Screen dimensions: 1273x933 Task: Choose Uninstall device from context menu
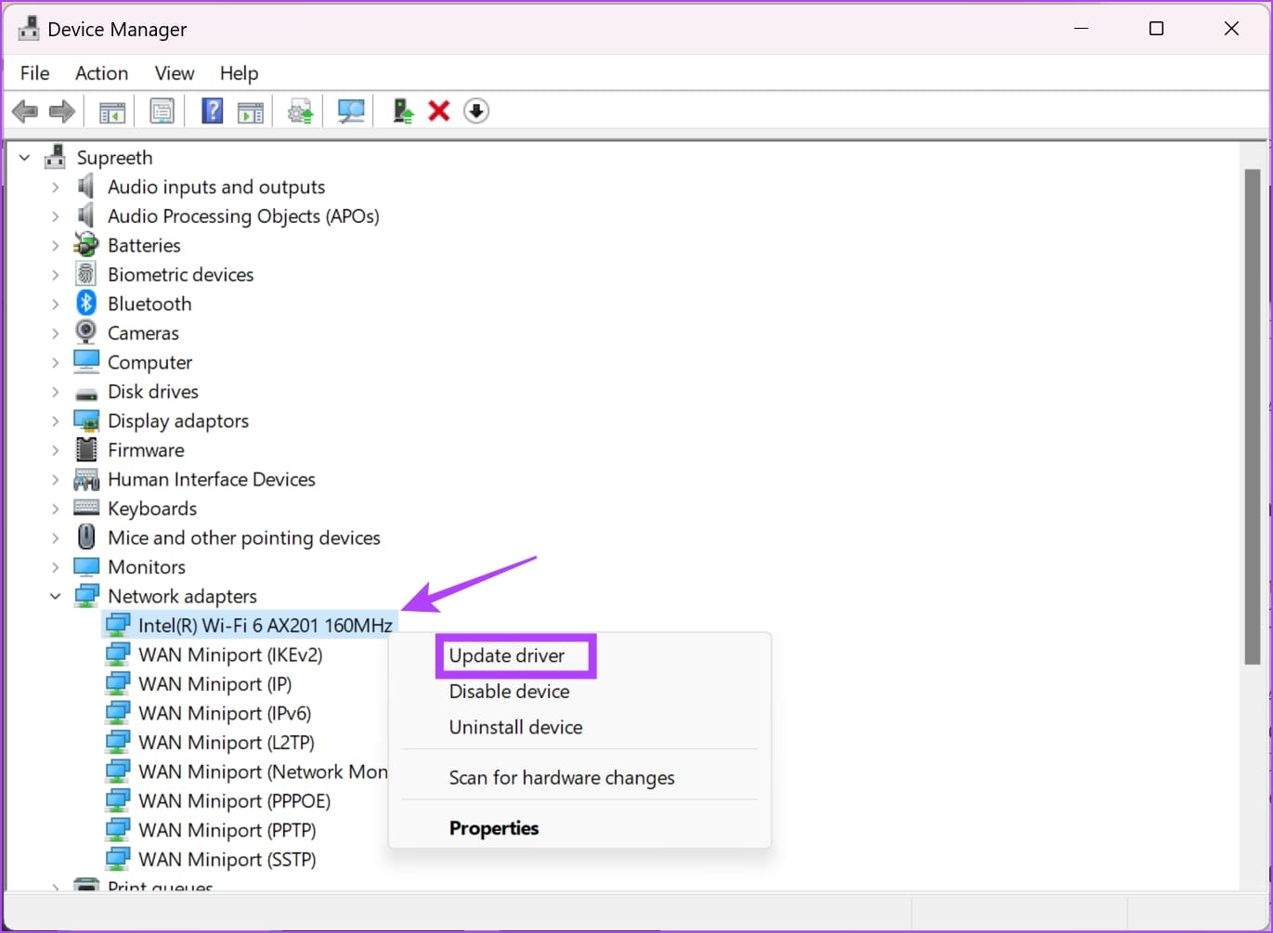[x=516, y=727]
